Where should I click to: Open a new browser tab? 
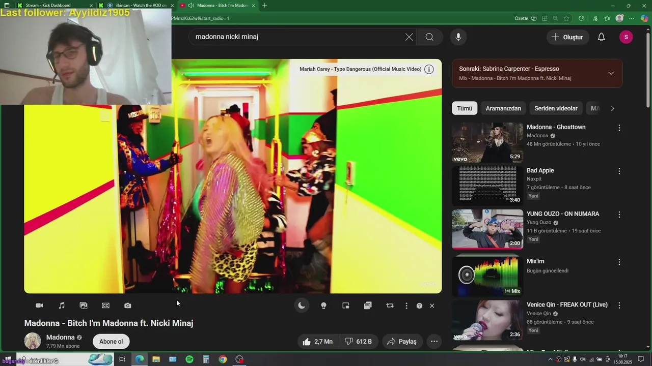coord(264,6)
